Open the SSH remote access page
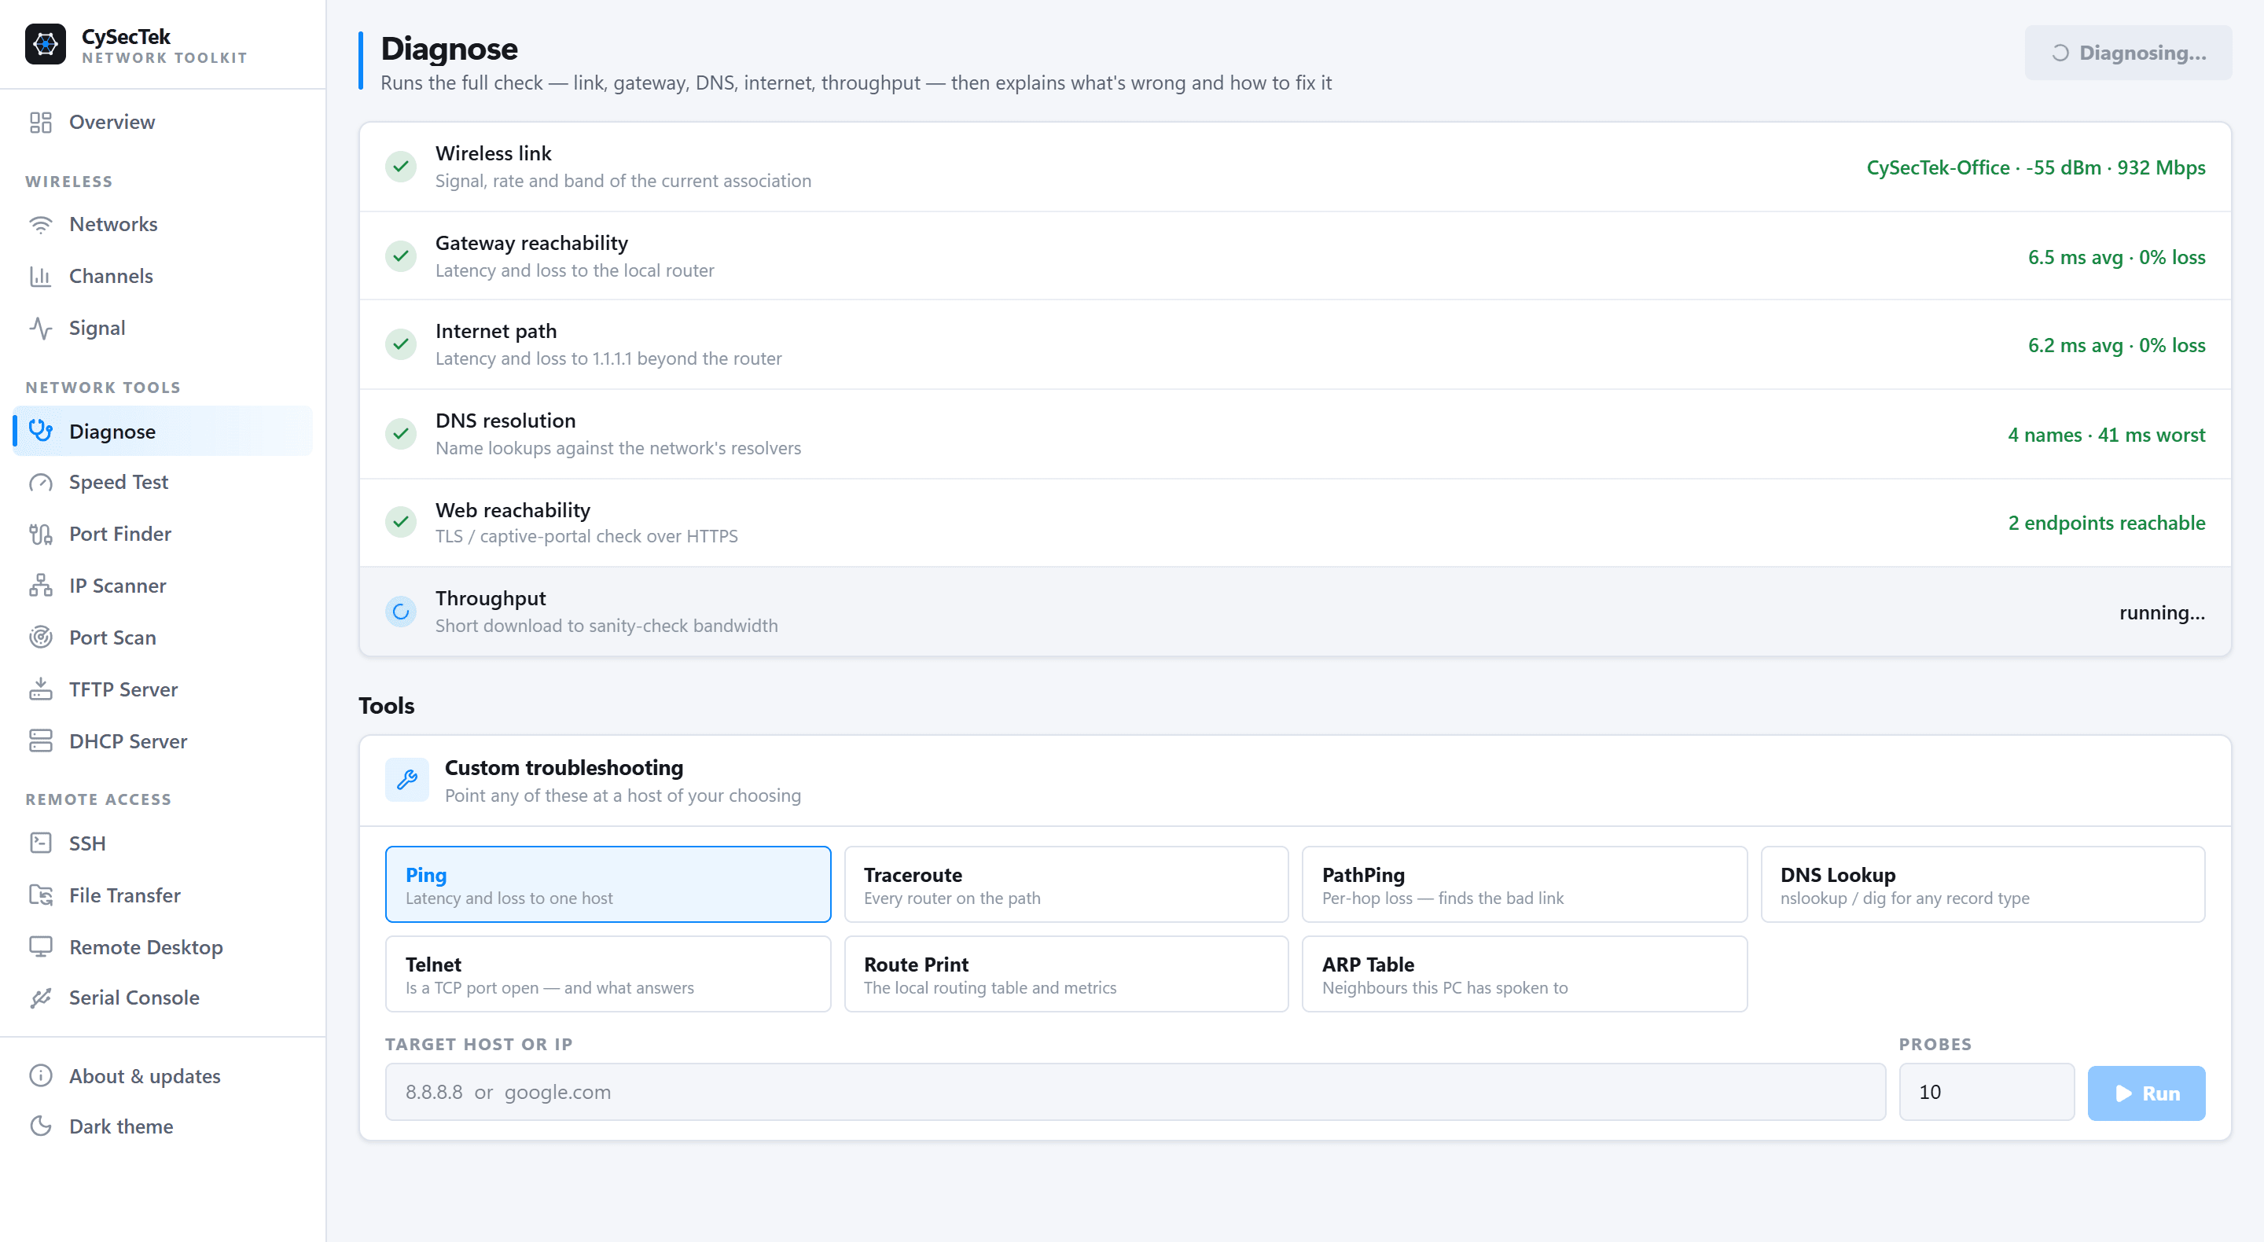The image size is (2264, 1242). 163,843
